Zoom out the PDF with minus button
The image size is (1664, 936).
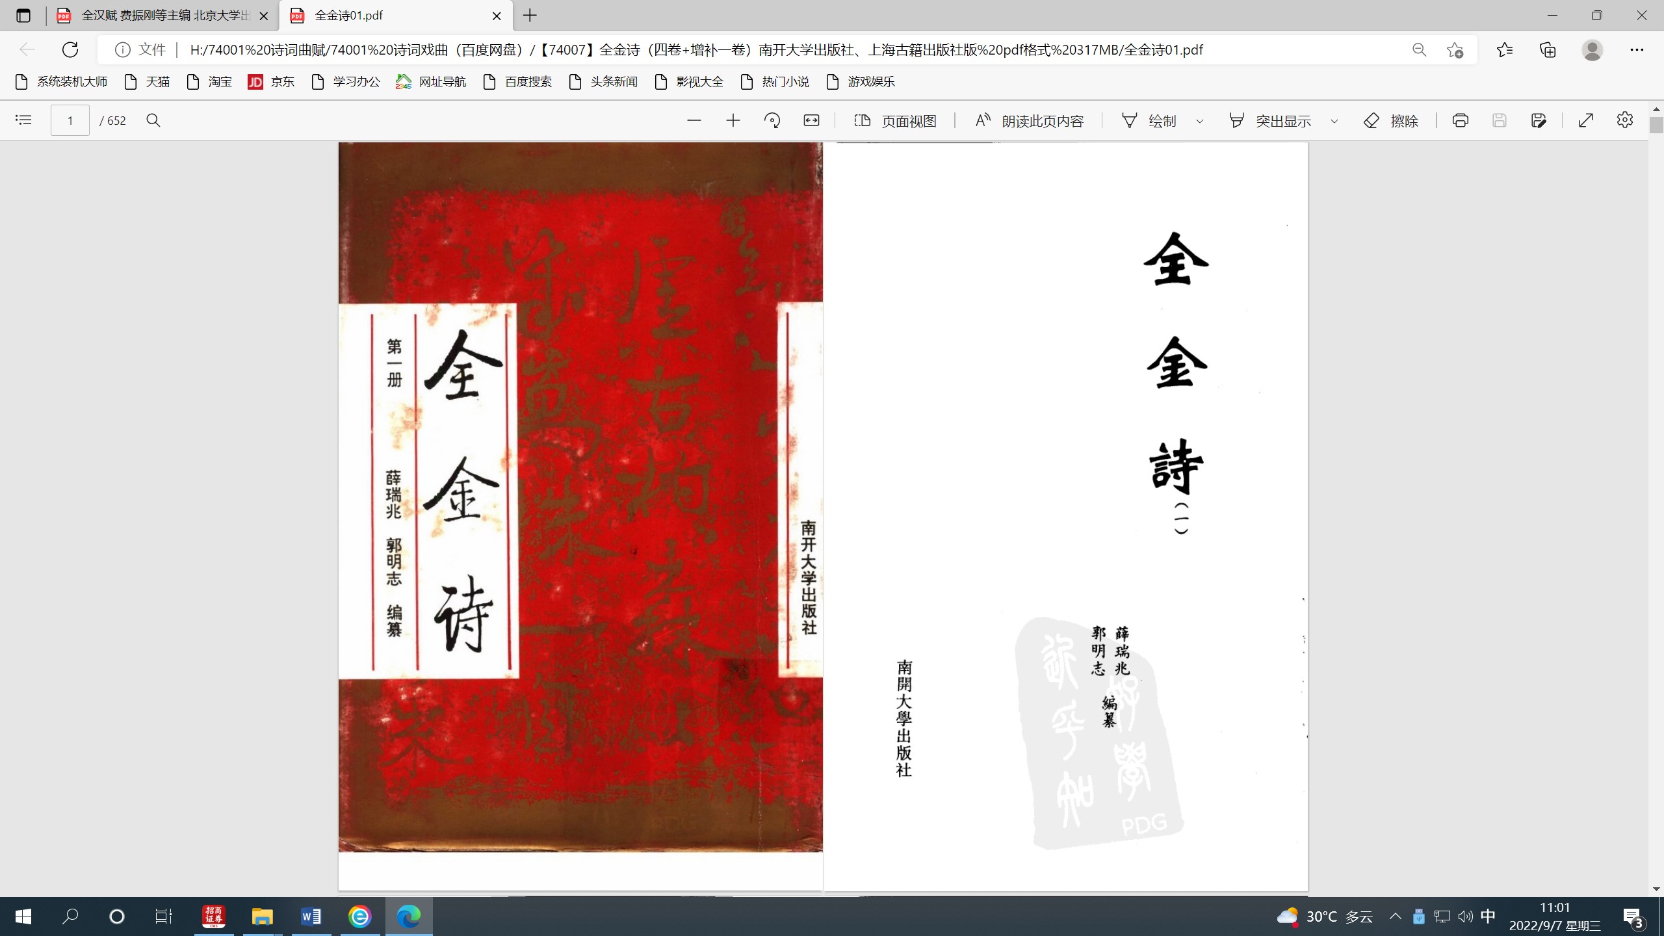point(694,120)
